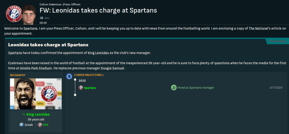Select the Hired as Spartans manager entry
Image resolution: width=289 pixels, height=134 pixels.
pos(196,88)
